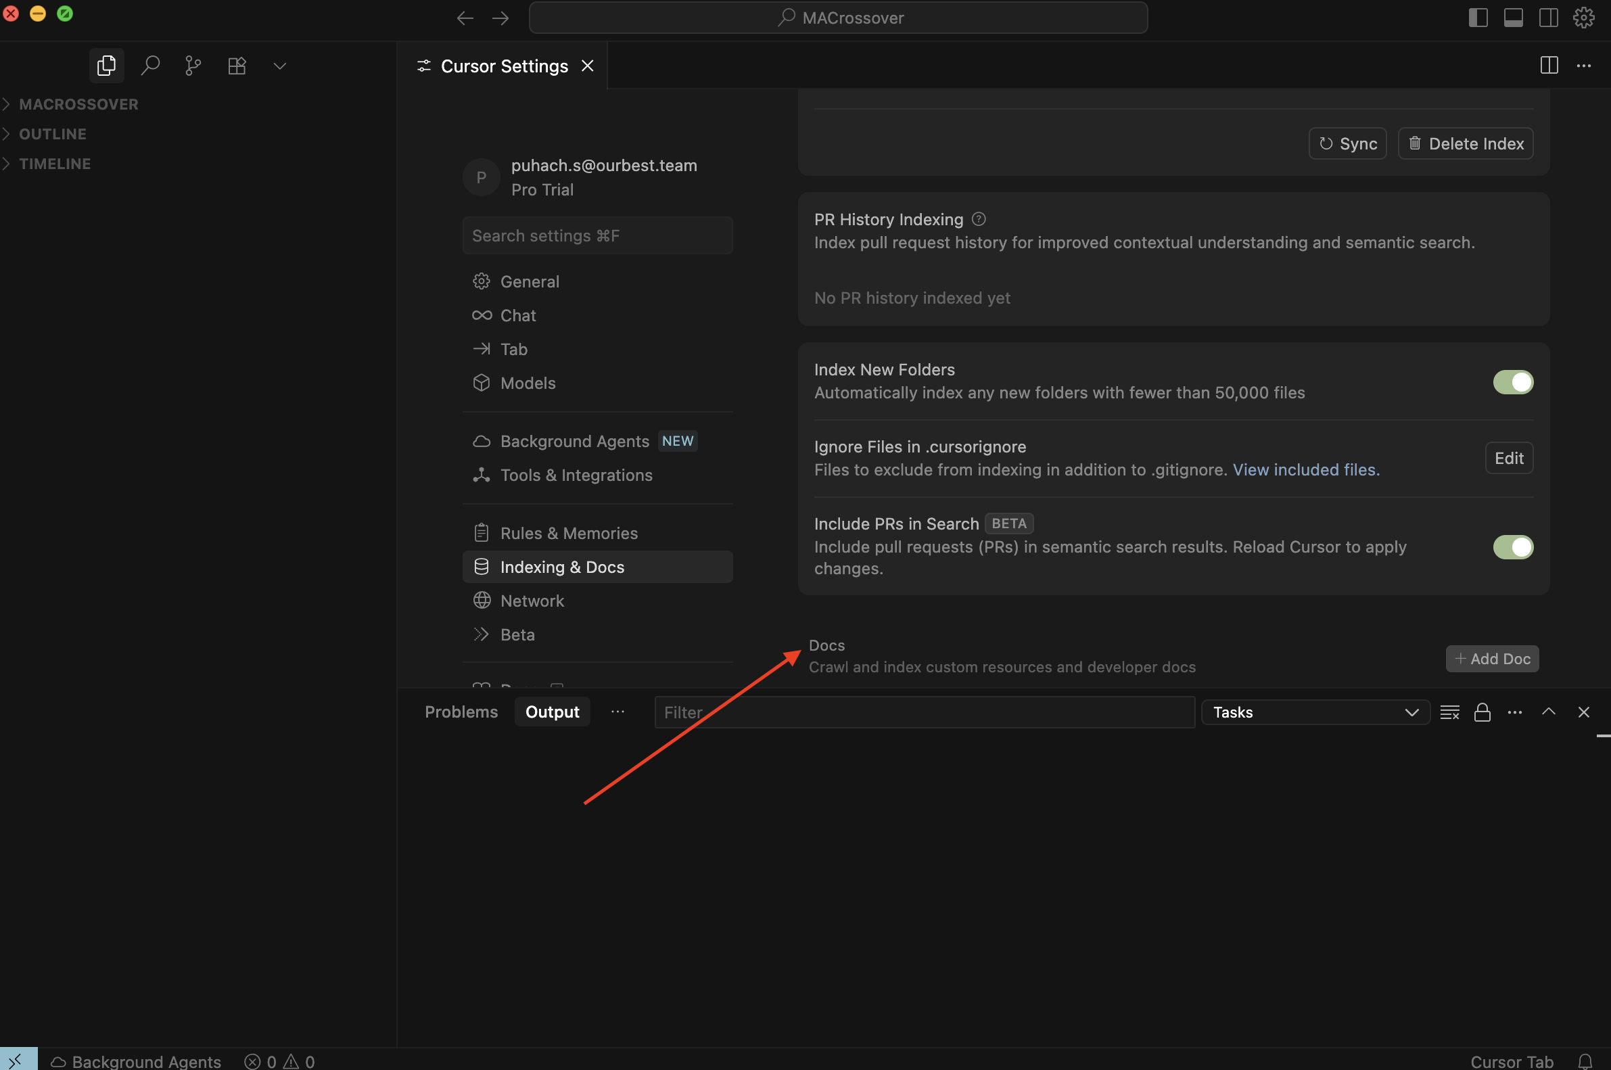This screenshot has height=1070, width=1611.
Task: Turn off Include PRs in Search toggle
Action: pos(1512,546)
